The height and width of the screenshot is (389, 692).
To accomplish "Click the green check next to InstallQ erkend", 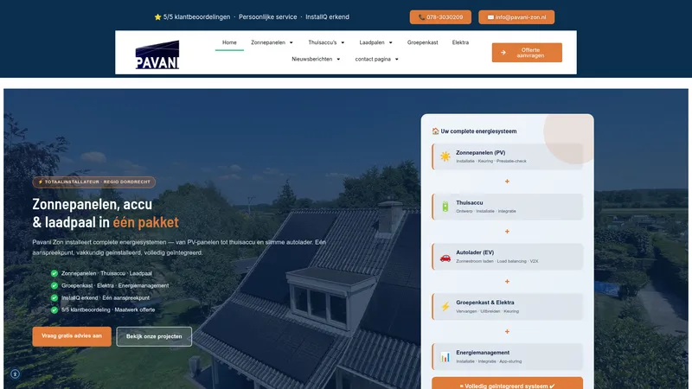I will (x=54, y=297).
